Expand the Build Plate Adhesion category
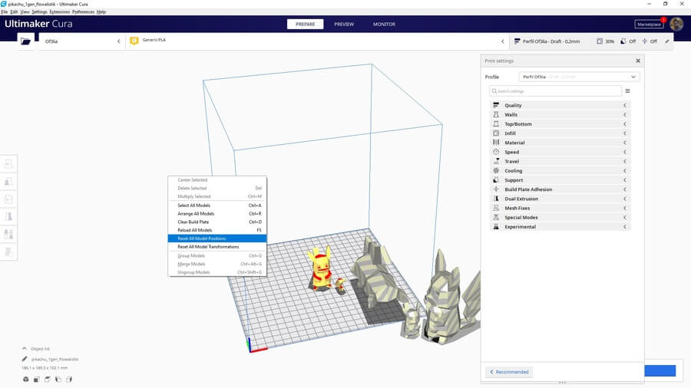The height and width of the screenshot is (388, 691). click(560, 189)
